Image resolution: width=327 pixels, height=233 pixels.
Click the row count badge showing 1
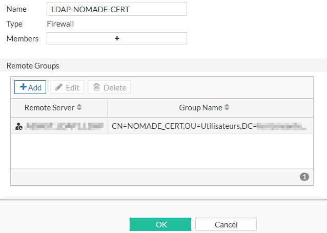pos(304,177)
